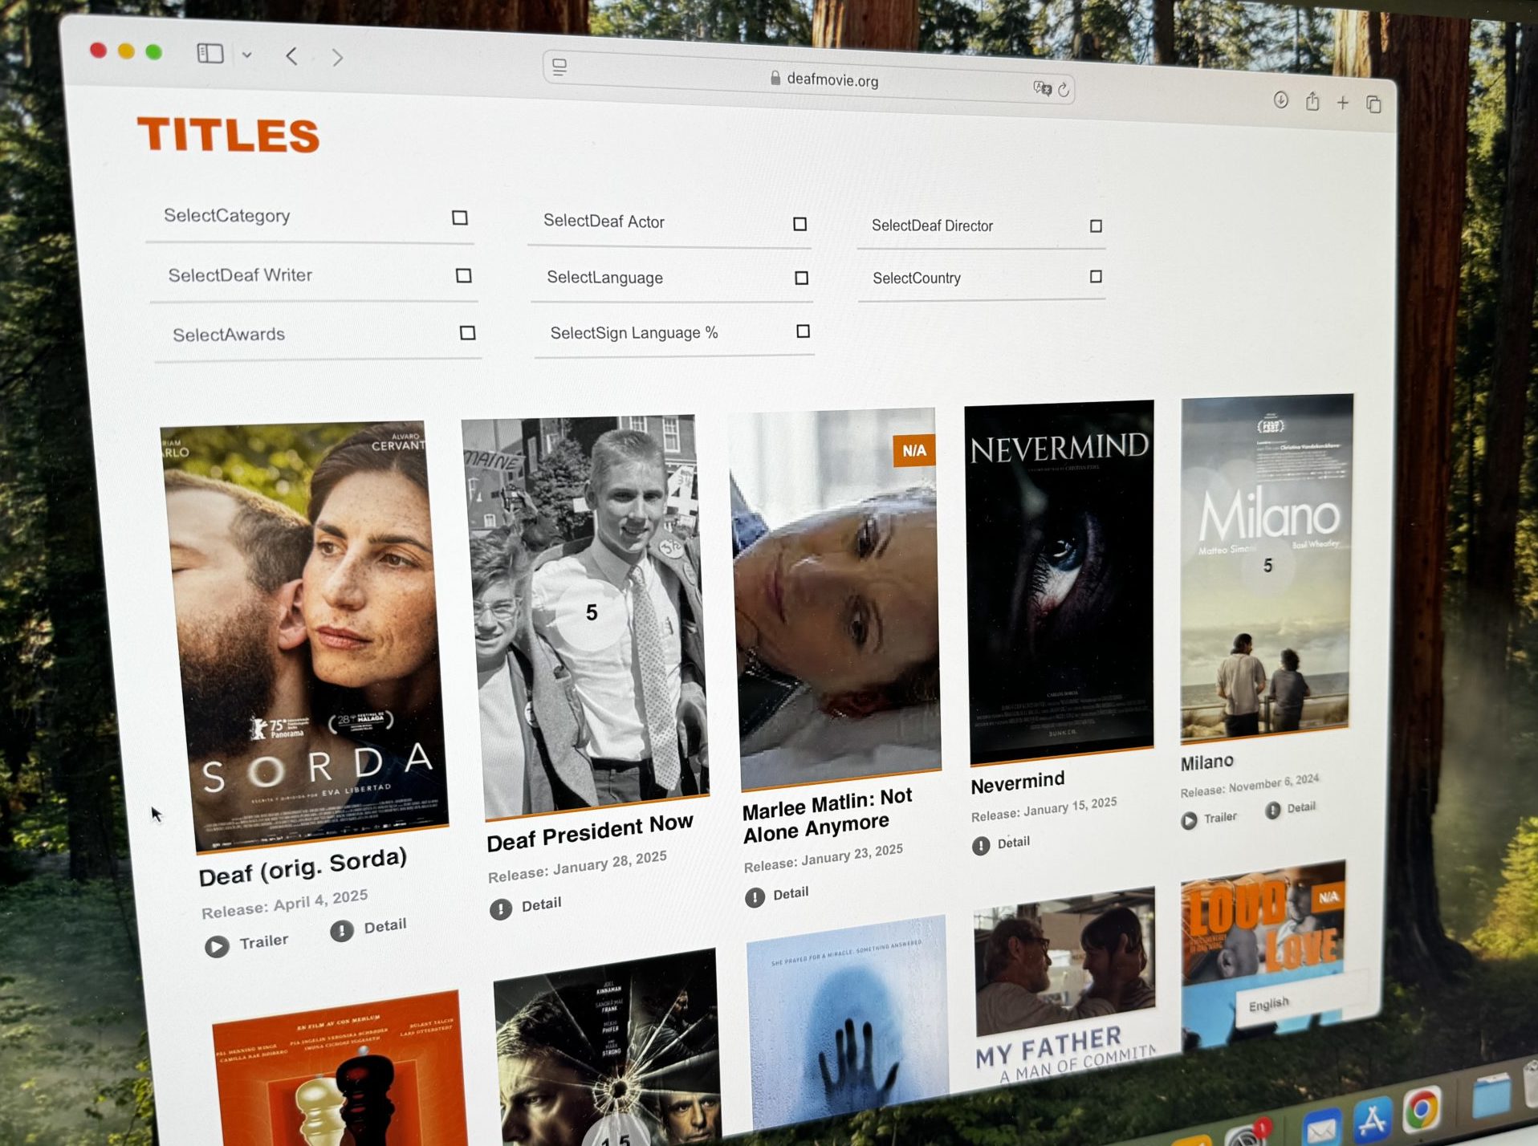Click the Detail link for Deaf President Now

(x=541, y=904)
